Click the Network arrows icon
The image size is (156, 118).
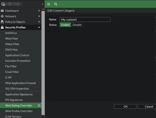2,16
